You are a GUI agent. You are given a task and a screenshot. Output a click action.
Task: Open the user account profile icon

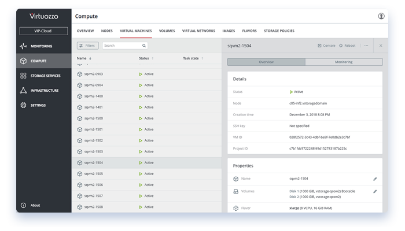381,16
